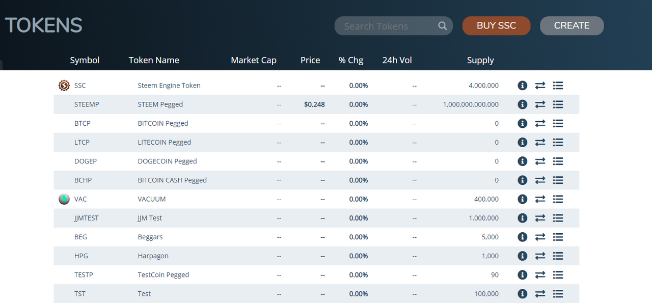This screenshot has height=303, width=652.
Task: Sort by Supply column header
Action: 480,60
